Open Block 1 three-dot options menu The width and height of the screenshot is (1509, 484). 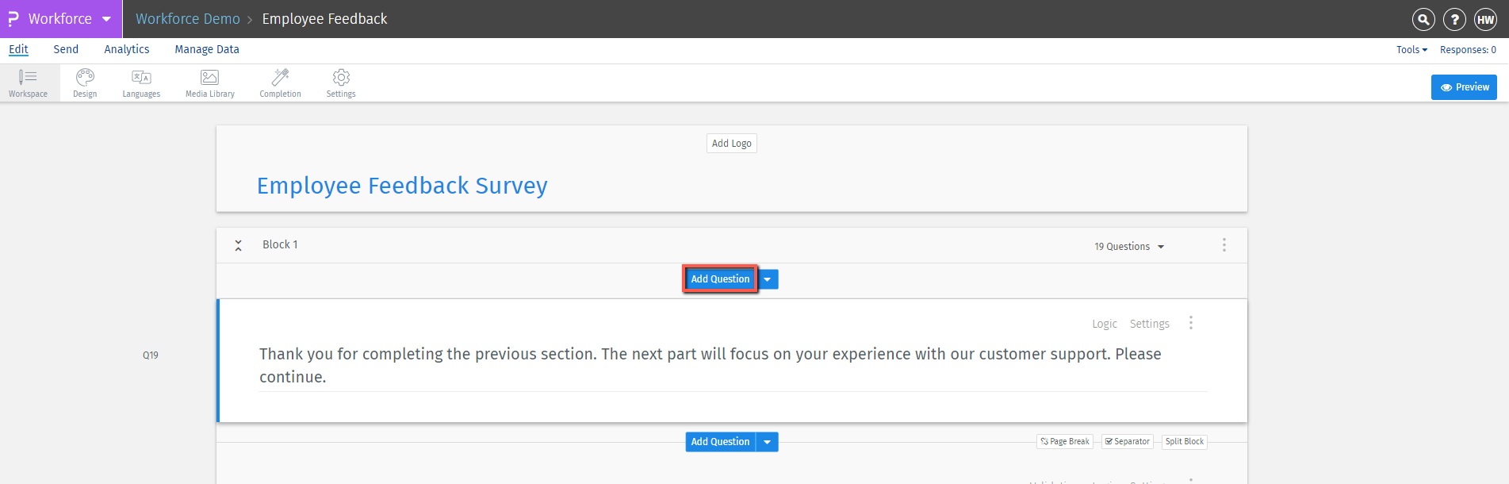point(1224,245)
